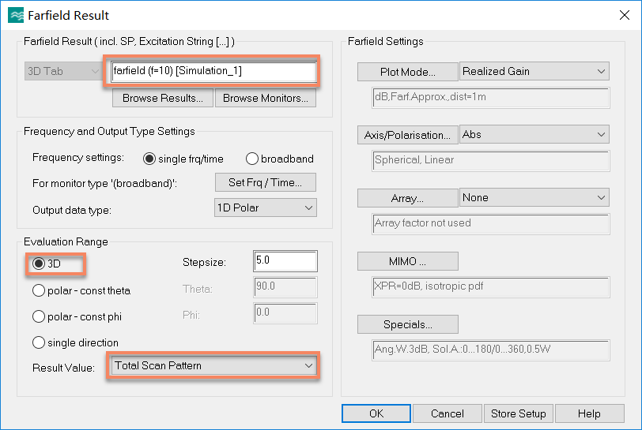Click into the Stepsize input field
Image resolution: width=642 pixels, height=430 pixels.
point(285,261)
